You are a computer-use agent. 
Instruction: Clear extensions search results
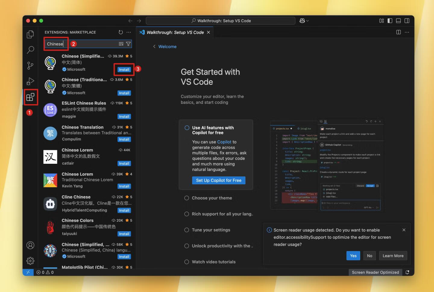[x=121, y=44]
